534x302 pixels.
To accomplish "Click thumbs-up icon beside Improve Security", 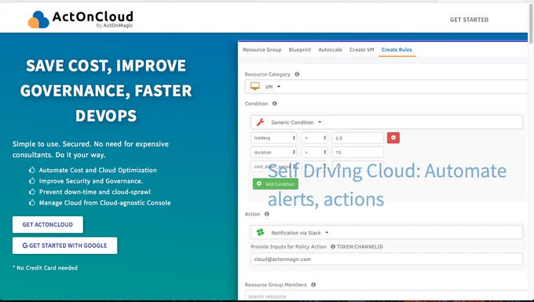I will pos(32,181).
